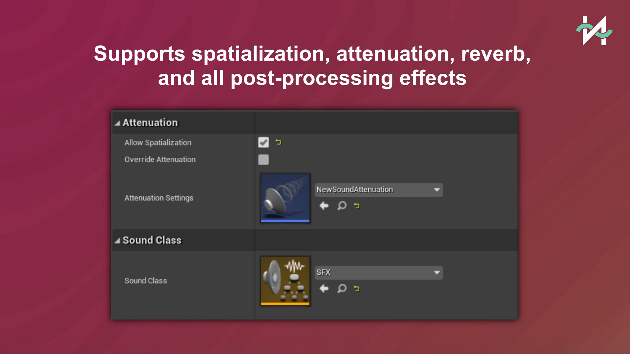Click the logo in the top right corner
The height and width of the screenshot is (354, 630).
[594, 31]
